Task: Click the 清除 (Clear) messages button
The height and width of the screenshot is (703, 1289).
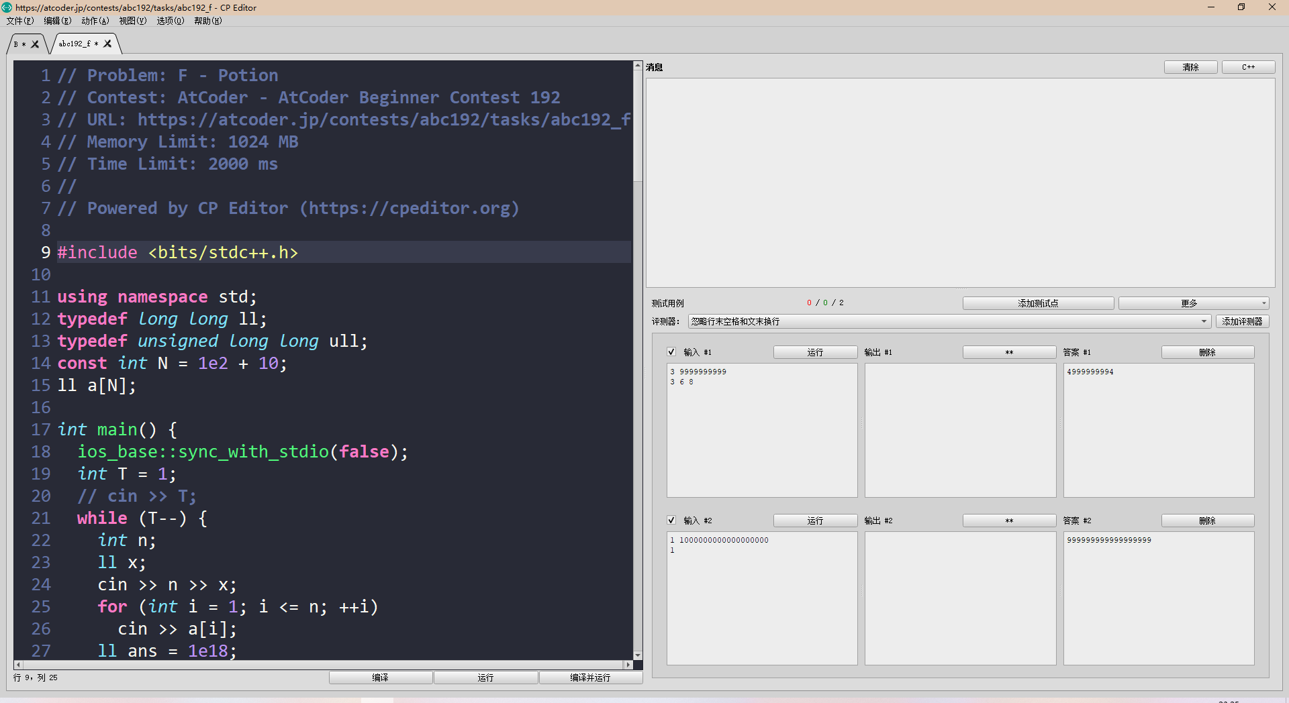Action: tap(1190, 67)
